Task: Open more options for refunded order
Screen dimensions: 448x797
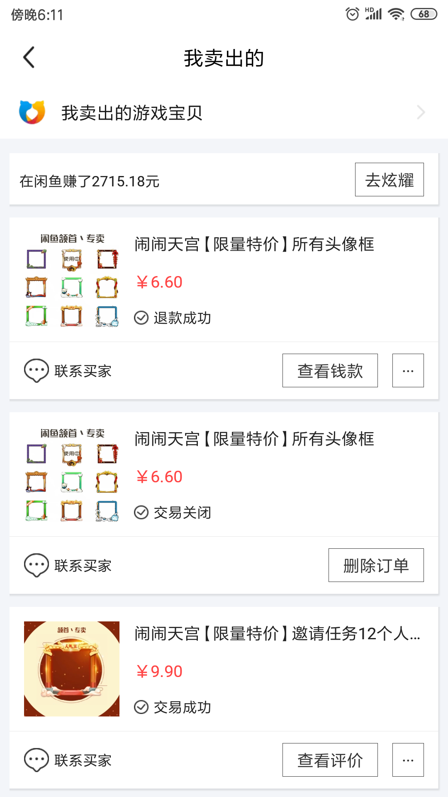Action: click(x=408, y=370)
